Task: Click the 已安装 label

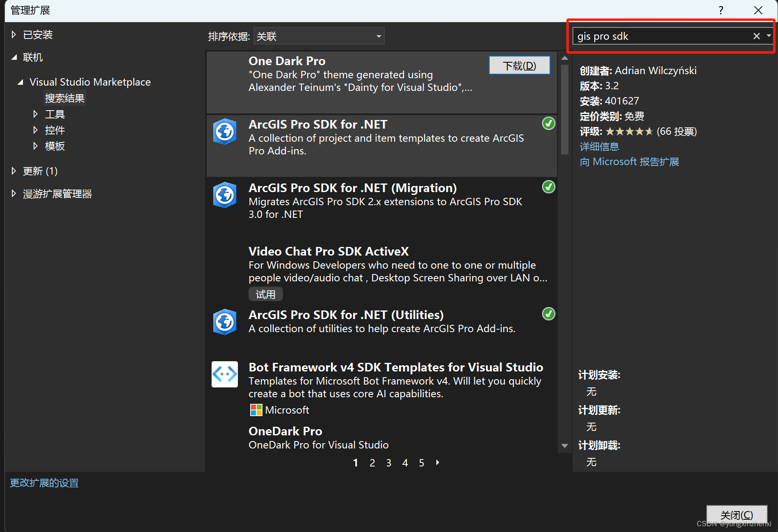Action: [x=38, y=35]
